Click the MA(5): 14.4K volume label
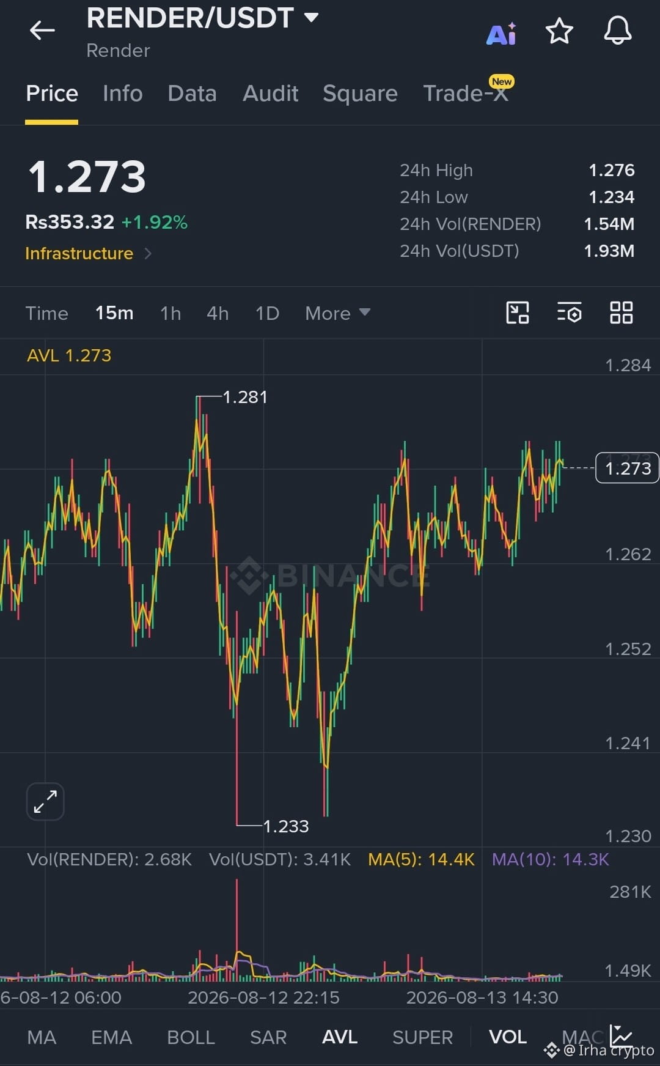 click(421, 859)
